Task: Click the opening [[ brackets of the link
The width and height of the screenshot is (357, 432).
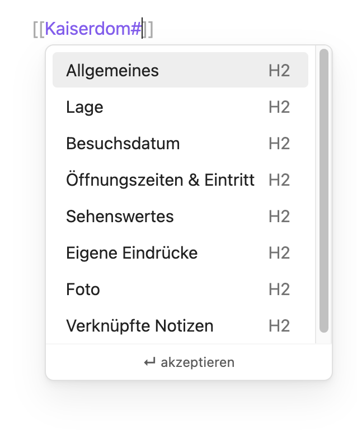Action: click(39, 29)
